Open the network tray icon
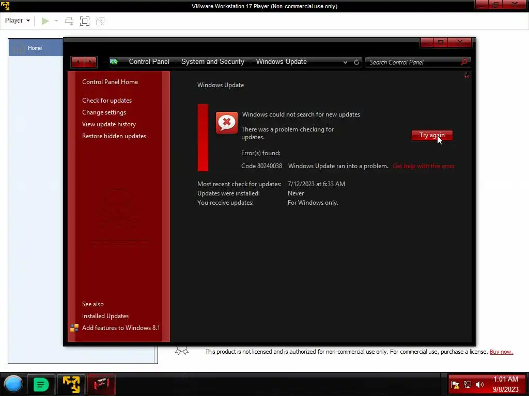Screen dimensions: 529x396 click(x=467, y=385)
